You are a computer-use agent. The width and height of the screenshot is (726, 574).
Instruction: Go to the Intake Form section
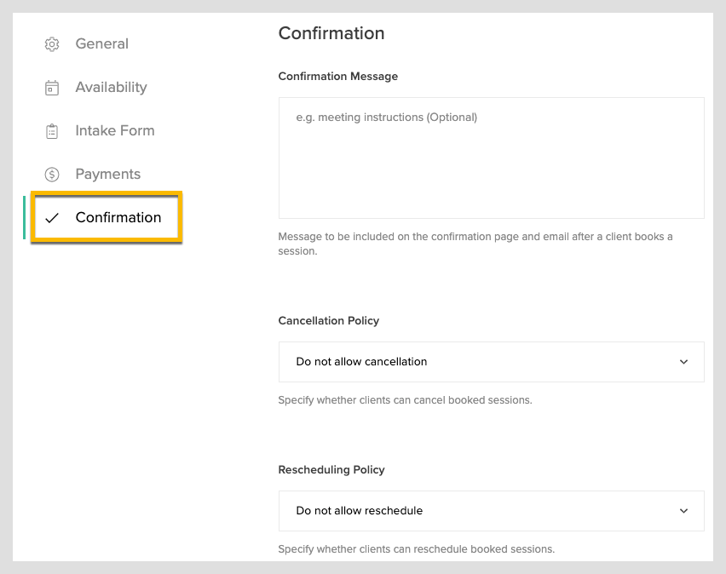[115, 130]
